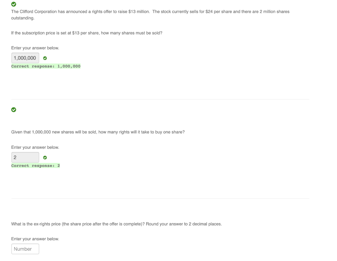The image size is (337, 261).
Task: Click the 'Correct response: 1,000,000' highlighted text
Action: pos(46,66)
